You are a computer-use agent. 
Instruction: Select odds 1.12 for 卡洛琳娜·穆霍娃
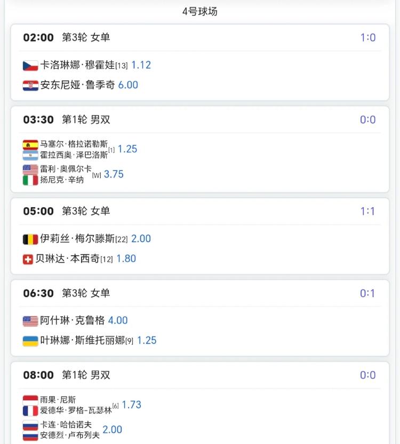click(141, 65)
